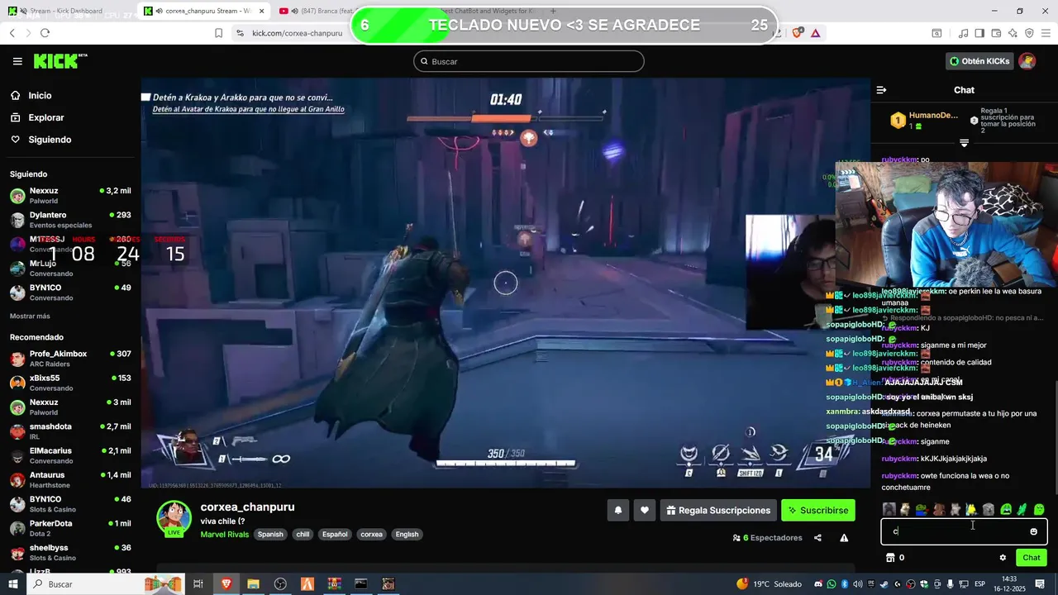The height and width of the screenshot is (595, 1058).
Task: Select the corxea_chanpuru Stream browser tab
Action: pos(202,11)
